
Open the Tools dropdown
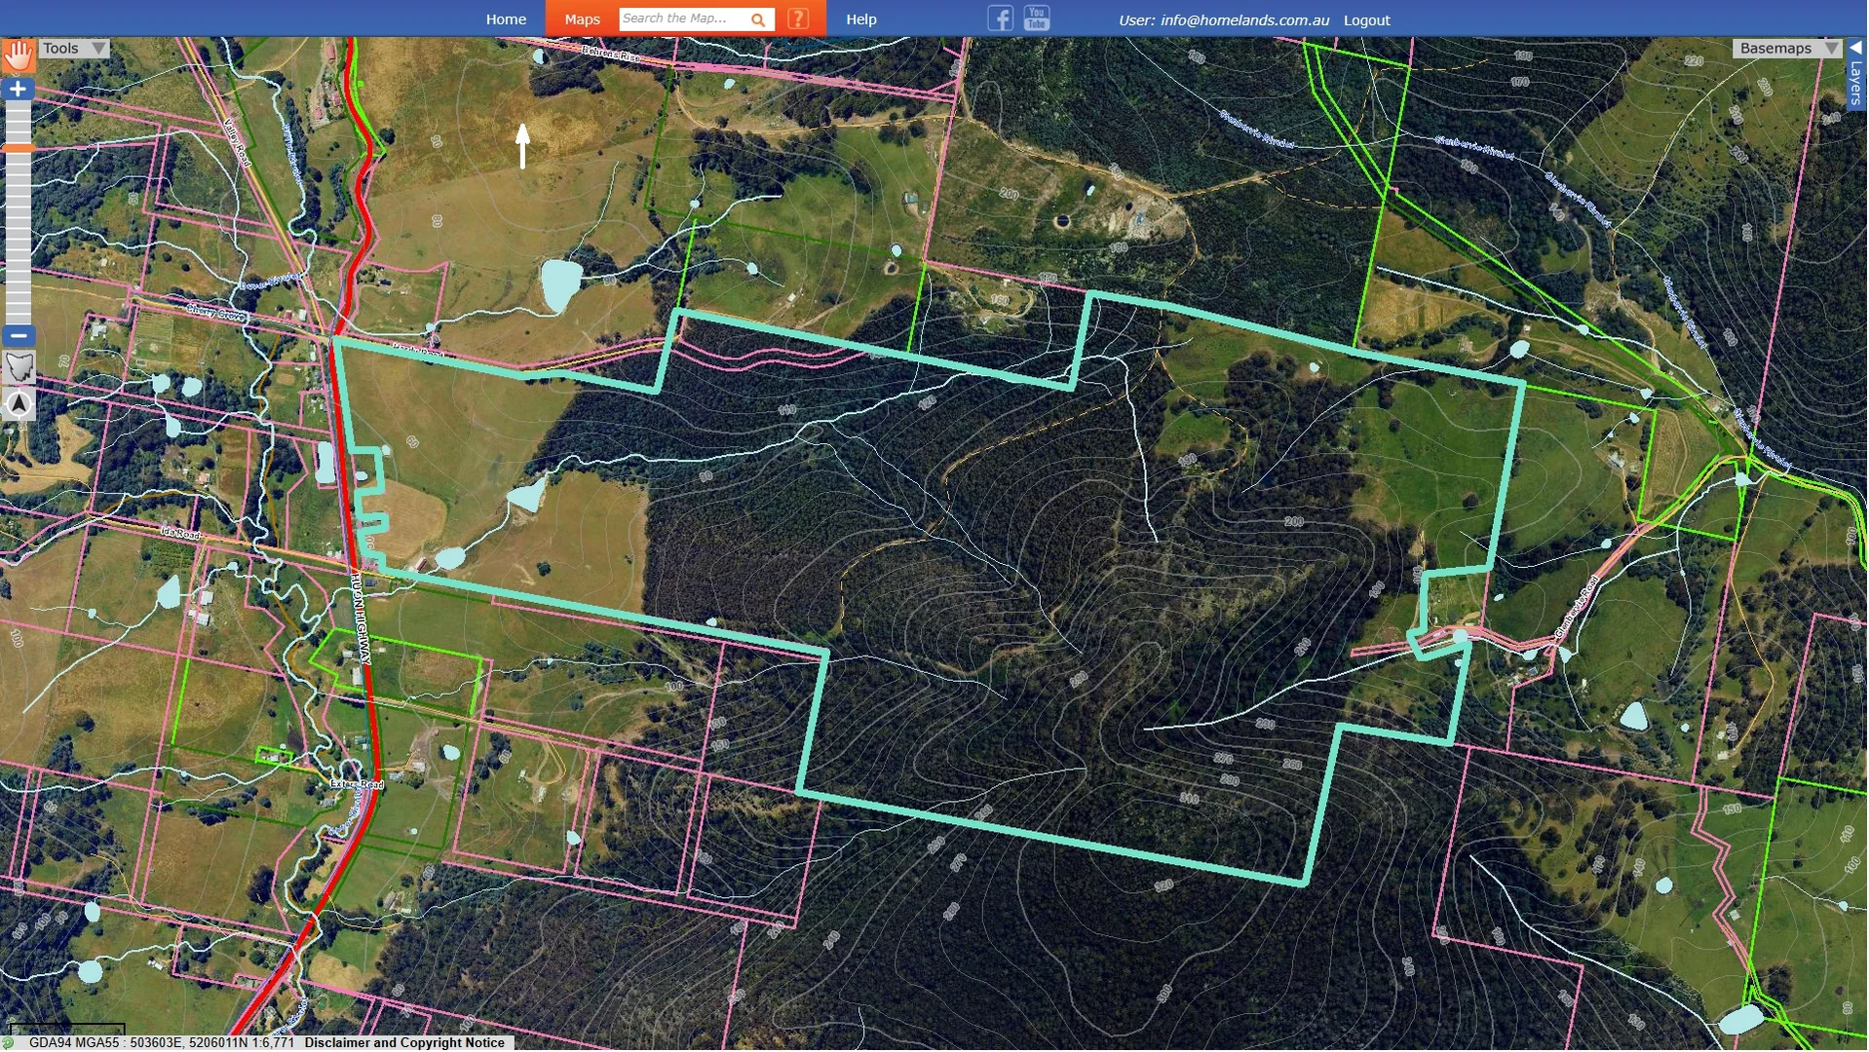pyautogui.click(x=73, y=47)
